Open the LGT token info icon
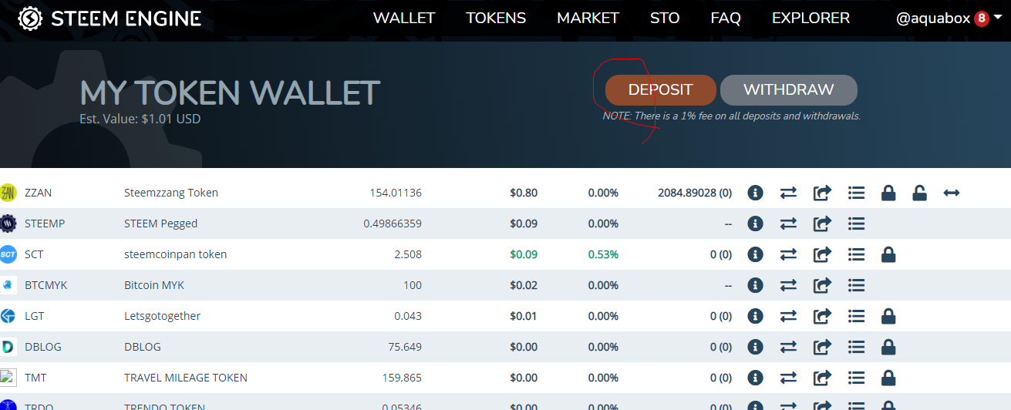Viewport: 1011px width, 410px height. pyautogui.click(x=755, y=316)
